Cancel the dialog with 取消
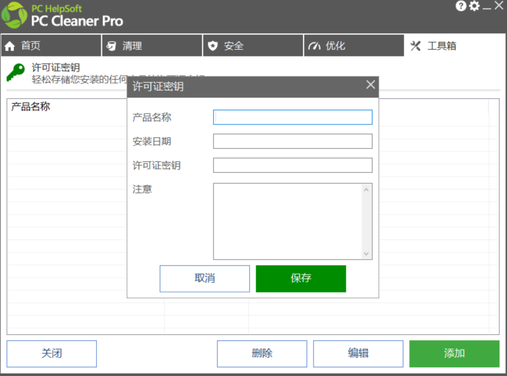Viewport: 507px width, 376px height. click(205, 278)
